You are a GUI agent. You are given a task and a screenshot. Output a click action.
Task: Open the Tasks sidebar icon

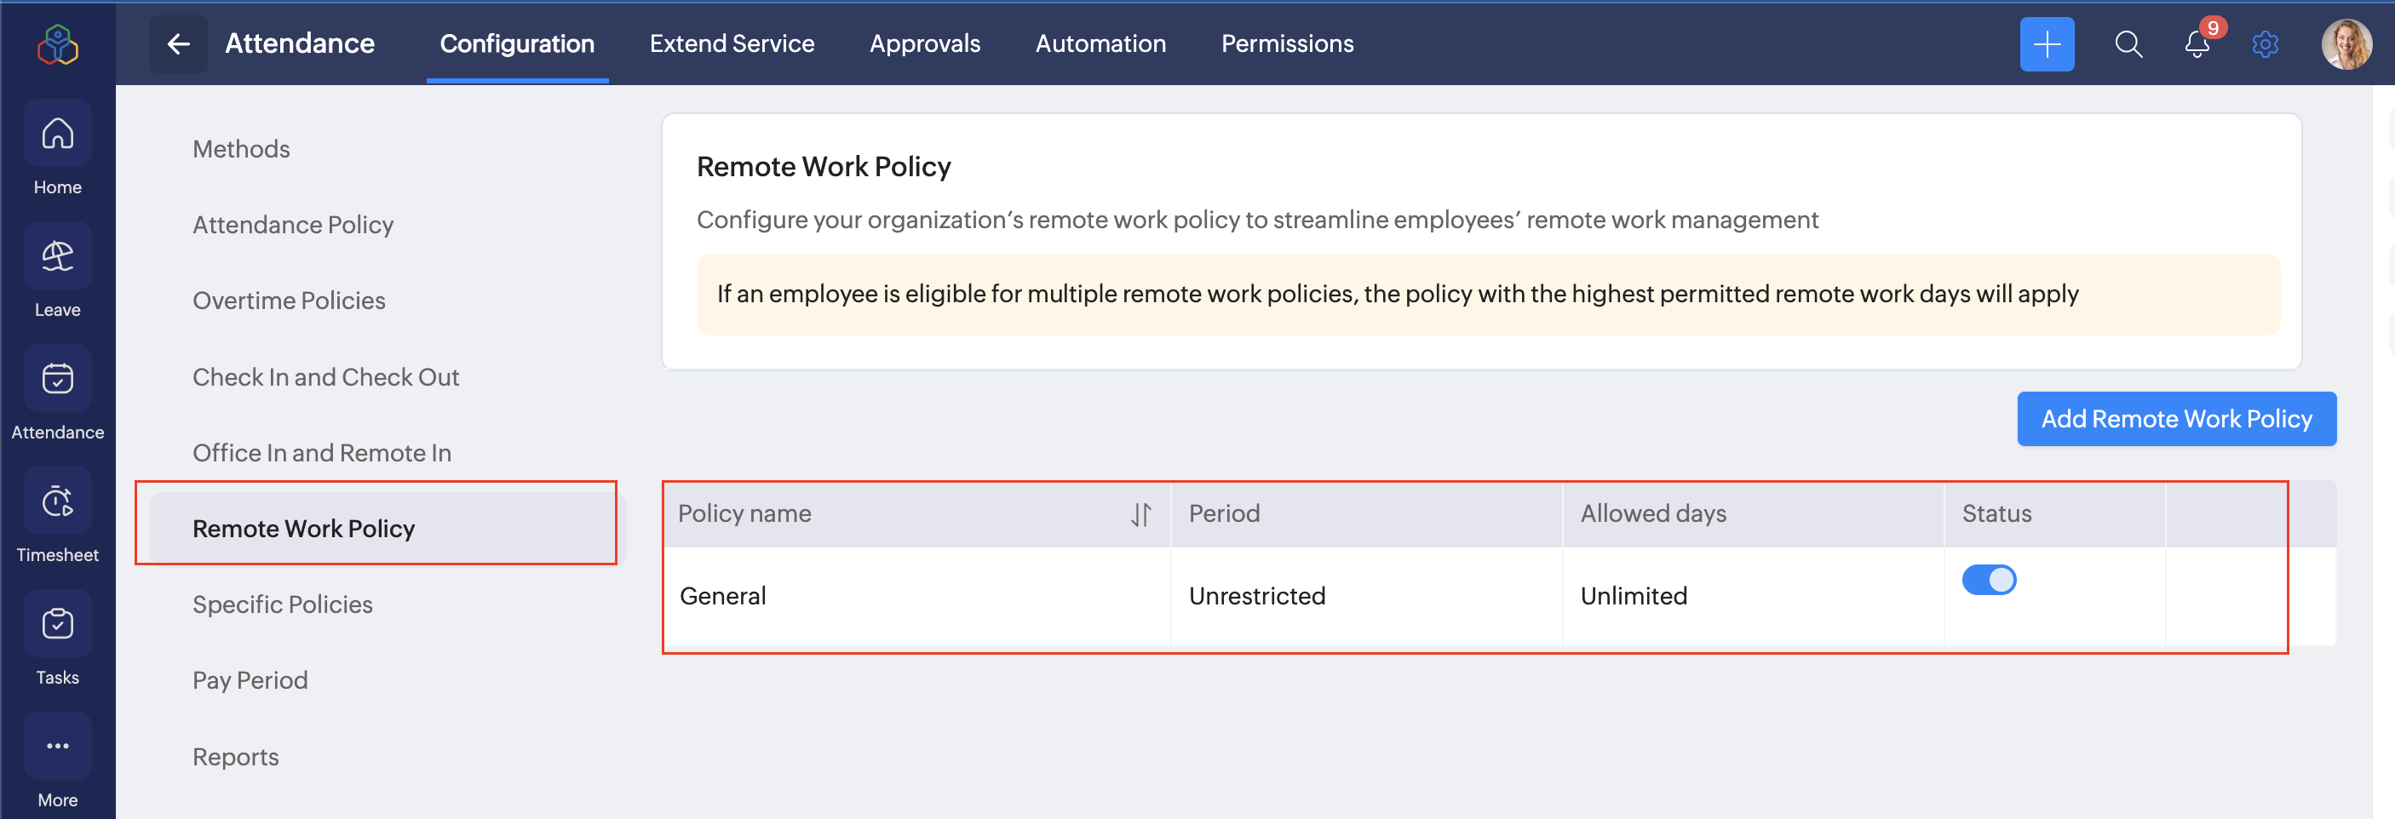[x=58, y=625]
